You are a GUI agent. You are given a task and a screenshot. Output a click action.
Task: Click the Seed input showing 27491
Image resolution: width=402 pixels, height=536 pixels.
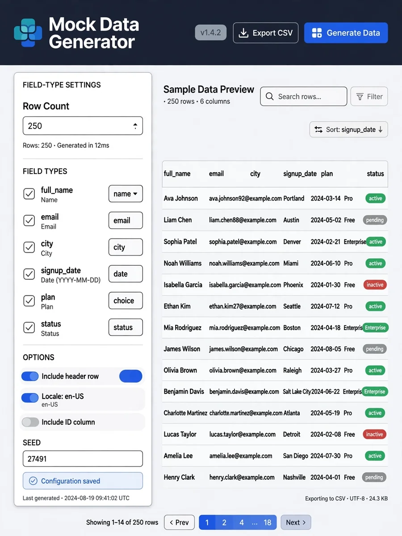[83, 459]
